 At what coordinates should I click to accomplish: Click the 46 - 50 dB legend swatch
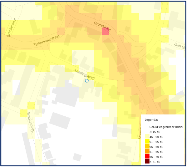pyautogui.click(x=147, y=137)
